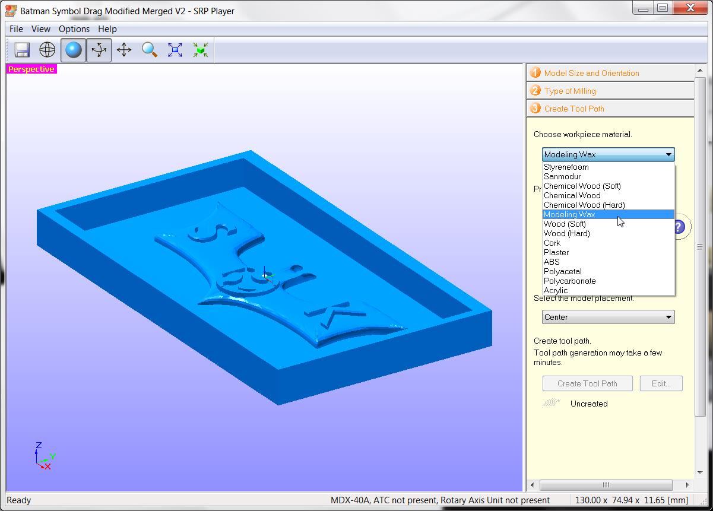Activate the pan move tool

click(124, 50)
